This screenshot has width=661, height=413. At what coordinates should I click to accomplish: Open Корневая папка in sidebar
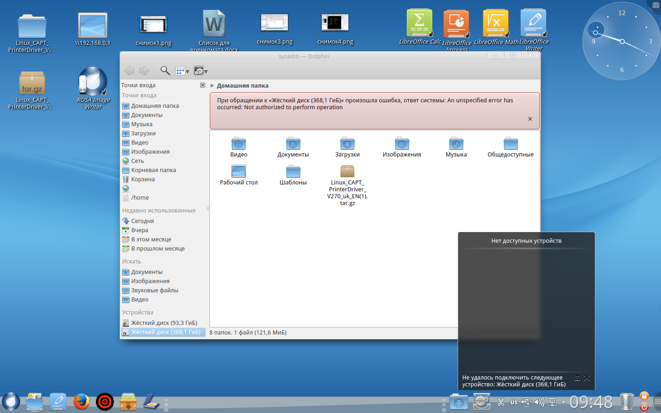163,170
